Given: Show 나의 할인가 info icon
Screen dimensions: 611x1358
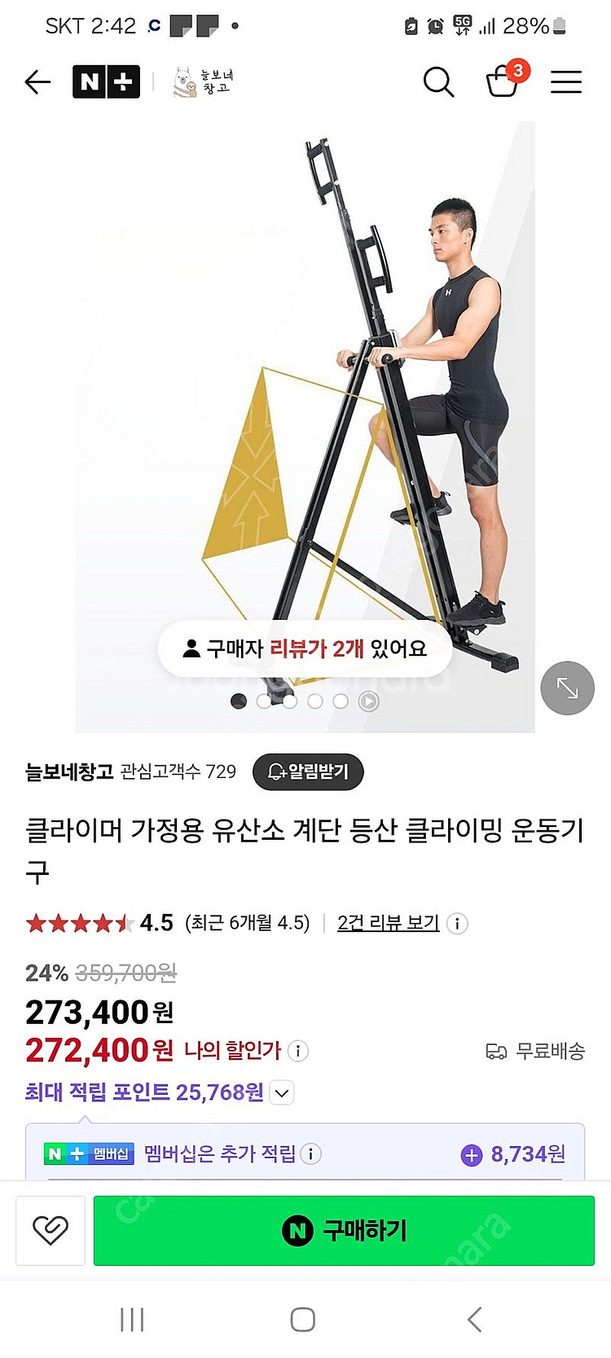Looking at the screenshot, I should click(298, 1051).
